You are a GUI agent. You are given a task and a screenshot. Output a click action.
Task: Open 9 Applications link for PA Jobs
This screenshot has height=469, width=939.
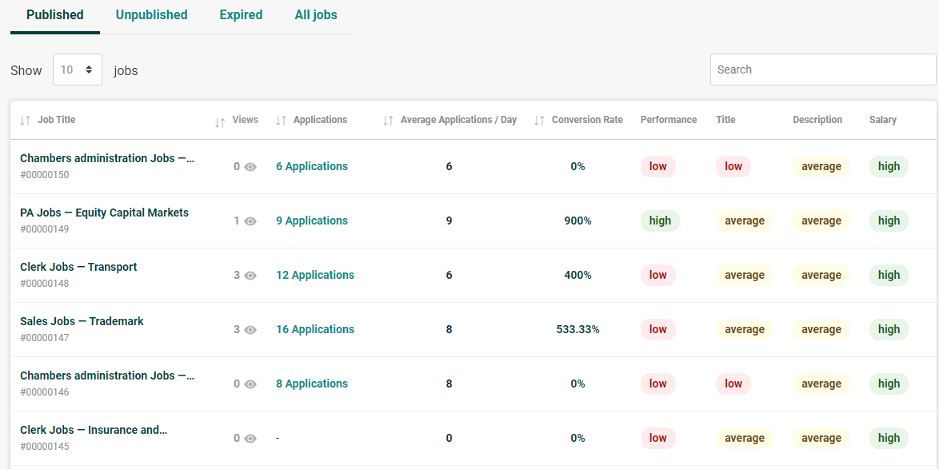(311, 221)
